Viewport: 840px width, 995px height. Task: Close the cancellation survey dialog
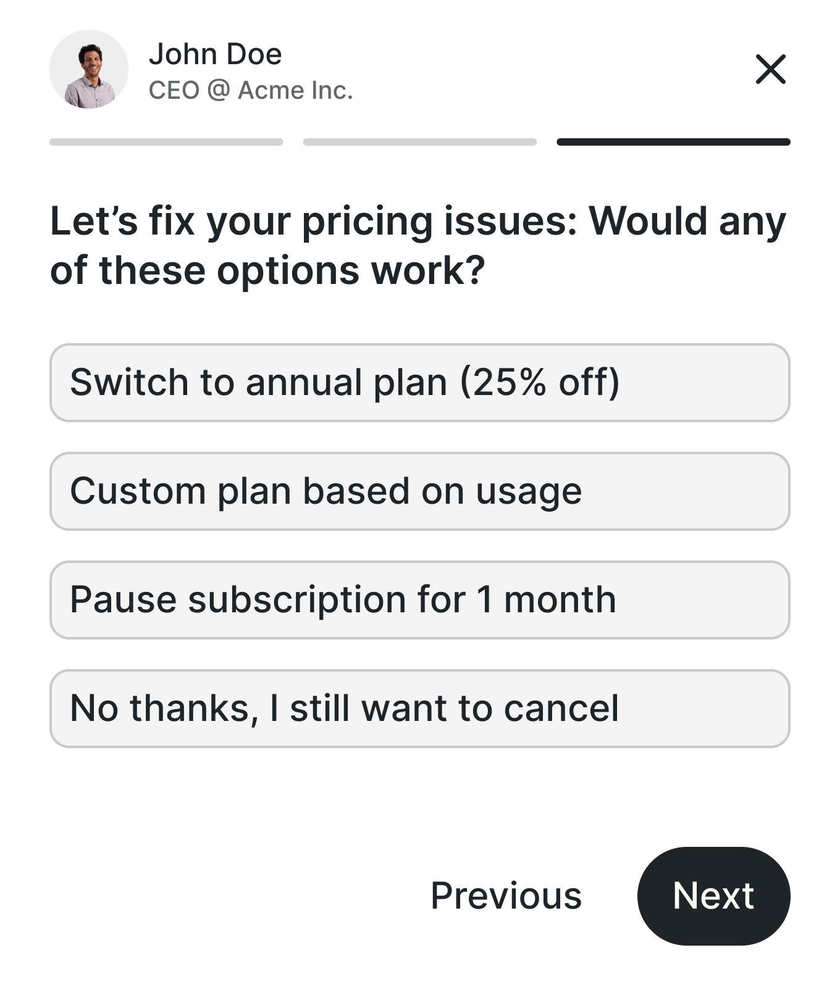pos(770,69)
